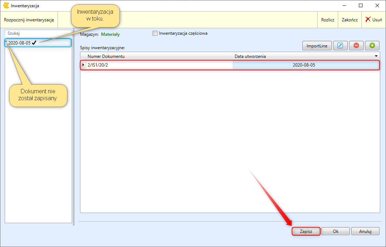
Task: Click the green plus add icon
Action: (372, 46)
